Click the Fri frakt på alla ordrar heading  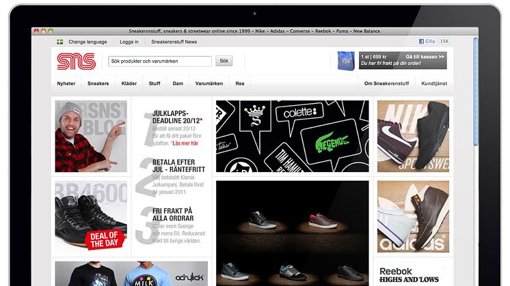173,214
